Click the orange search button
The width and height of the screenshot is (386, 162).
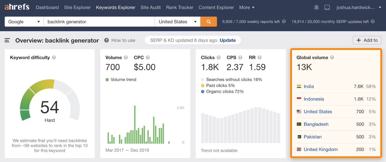tap(209, 22)
